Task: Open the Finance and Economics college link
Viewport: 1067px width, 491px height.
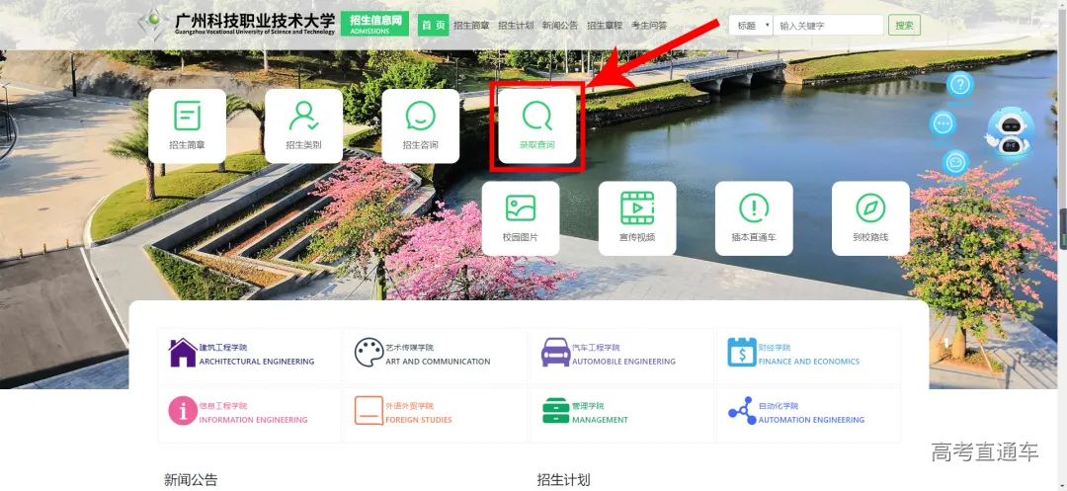Action: [808, 356]
